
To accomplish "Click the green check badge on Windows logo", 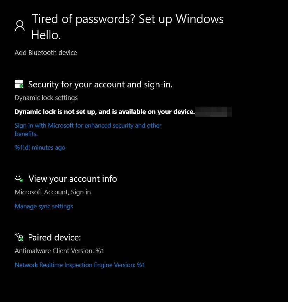I will [x=21, y=86].
